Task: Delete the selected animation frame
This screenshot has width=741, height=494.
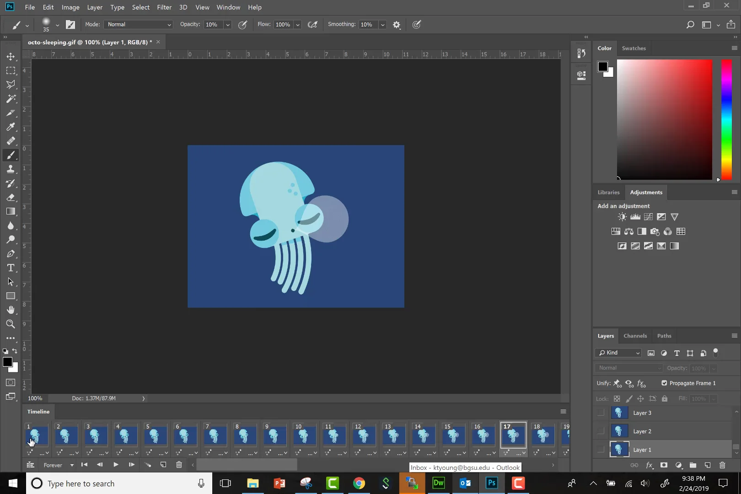Action: (179, 465)
